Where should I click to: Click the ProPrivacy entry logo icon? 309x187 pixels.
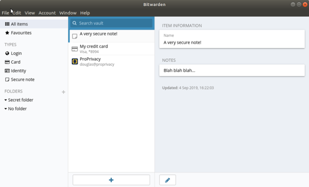tap(74, 61)
